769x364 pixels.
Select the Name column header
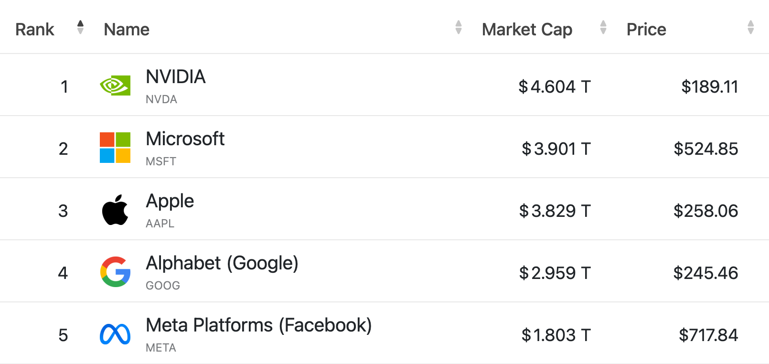click(126, 29)
